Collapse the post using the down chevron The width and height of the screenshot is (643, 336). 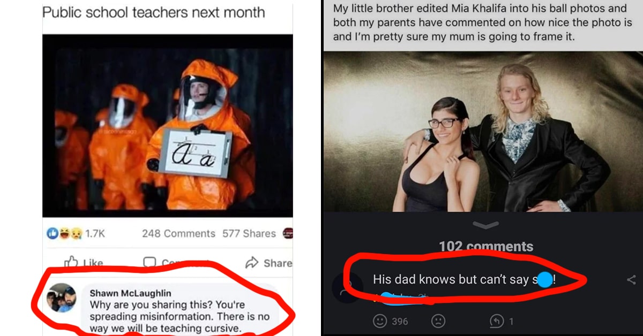(486, 226)
